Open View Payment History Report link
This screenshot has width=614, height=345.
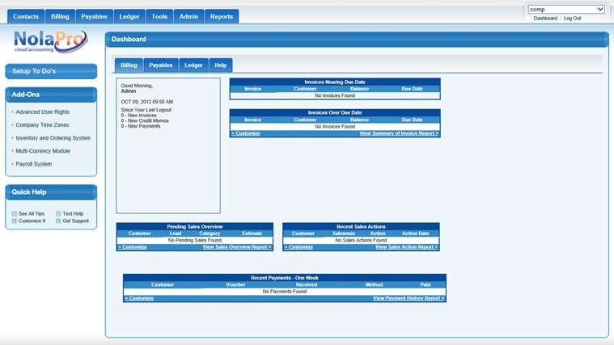pos(408,298)
